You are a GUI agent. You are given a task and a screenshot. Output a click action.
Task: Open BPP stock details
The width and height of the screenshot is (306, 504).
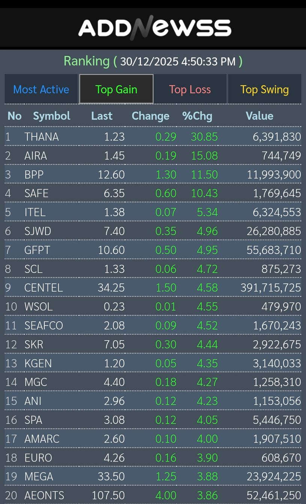tap(34, 174)
